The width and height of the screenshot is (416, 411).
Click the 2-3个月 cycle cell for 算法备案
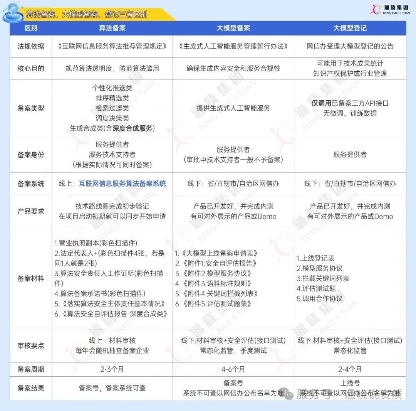click(111, 369)
